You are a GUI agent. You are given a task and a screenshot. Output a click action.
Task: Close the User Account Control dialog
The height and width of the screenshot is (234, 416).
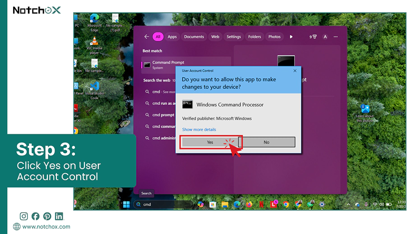[x=295, y=71]
